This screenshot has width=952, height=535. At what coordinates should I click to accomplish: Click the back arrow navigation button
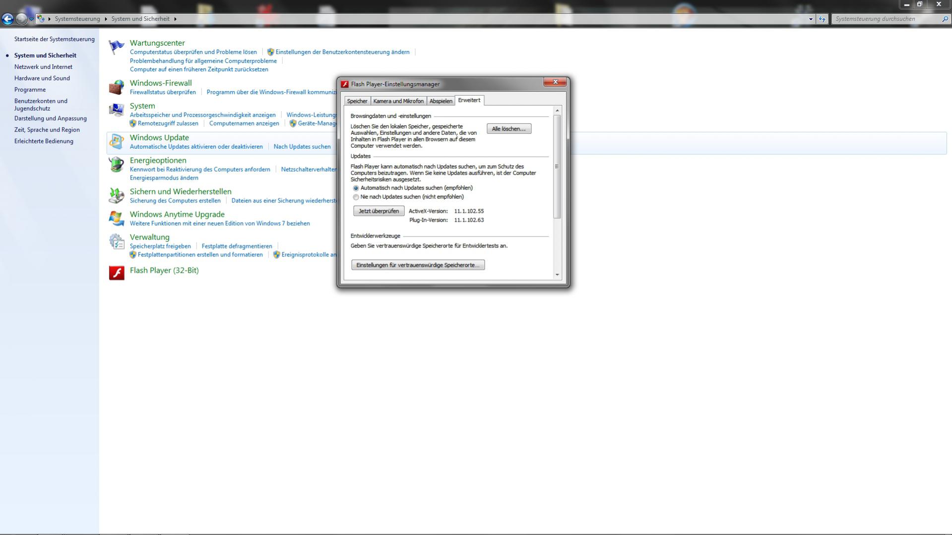click(x=7, y=19)
